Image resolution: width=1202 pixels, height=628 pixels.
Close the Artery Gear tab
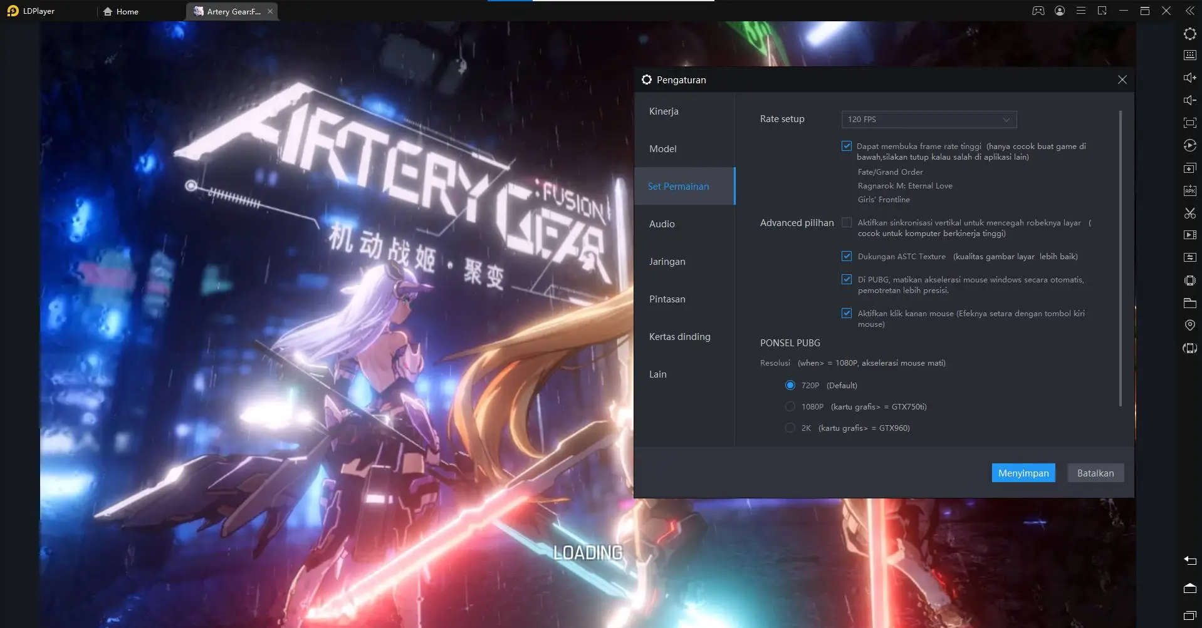pos(270,11)
